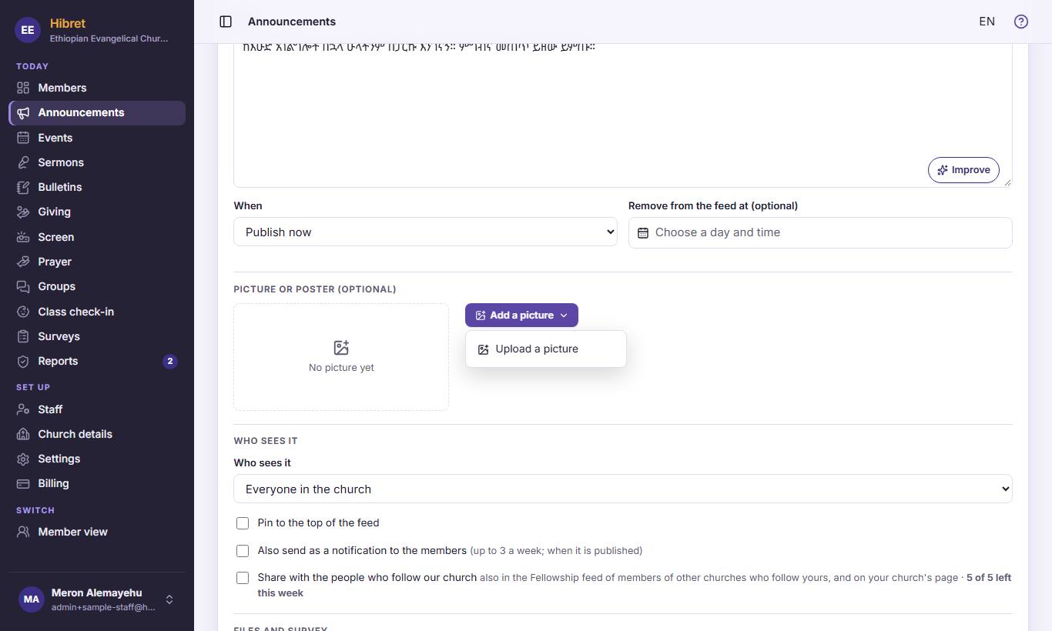Select Upload a picture menu item
The image size is (1052, 631).
click(545, 349)
